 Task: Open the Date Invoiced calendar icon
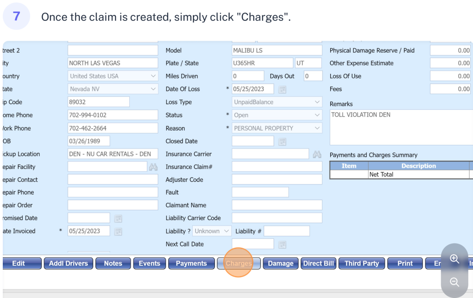pyautogui.click(x=118, y=231)
